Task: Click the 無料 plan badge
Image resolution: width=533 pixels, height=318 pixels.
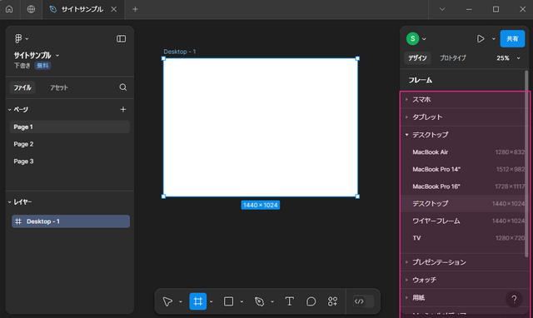Action: 42,66
